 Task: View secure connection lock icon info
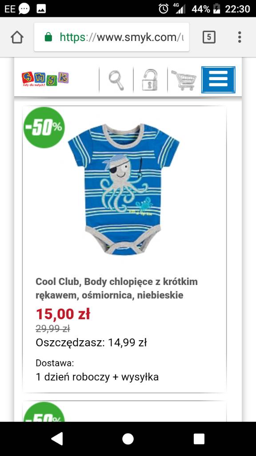pos(48,37)
